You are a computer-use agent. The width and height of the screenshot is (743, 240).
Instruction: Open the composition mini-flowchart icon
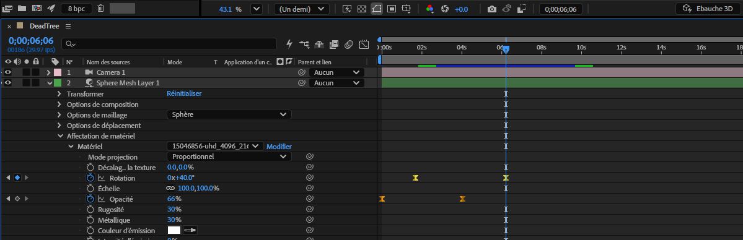pos(304,44)
